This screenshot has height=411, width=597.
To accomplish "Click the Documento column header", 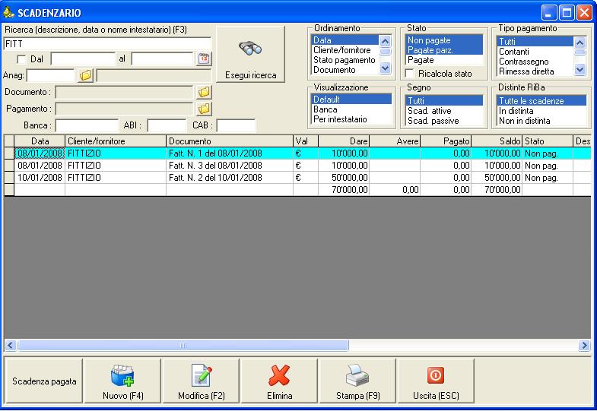I will click(230, 141).
